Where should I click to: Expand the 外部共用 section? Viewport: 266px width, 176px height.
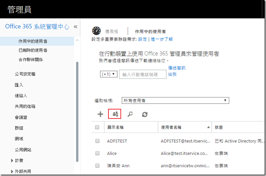click(12, 171)
